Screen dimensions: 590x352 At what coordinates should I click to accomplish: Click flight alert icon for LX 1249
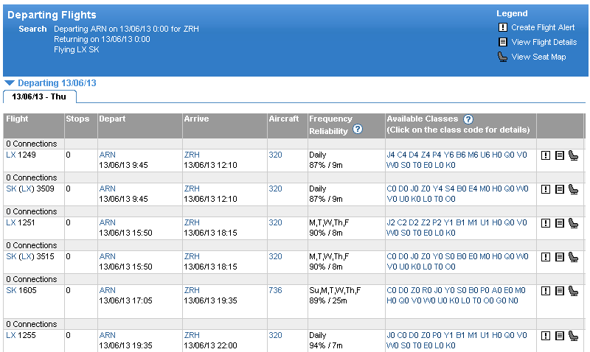546,155
